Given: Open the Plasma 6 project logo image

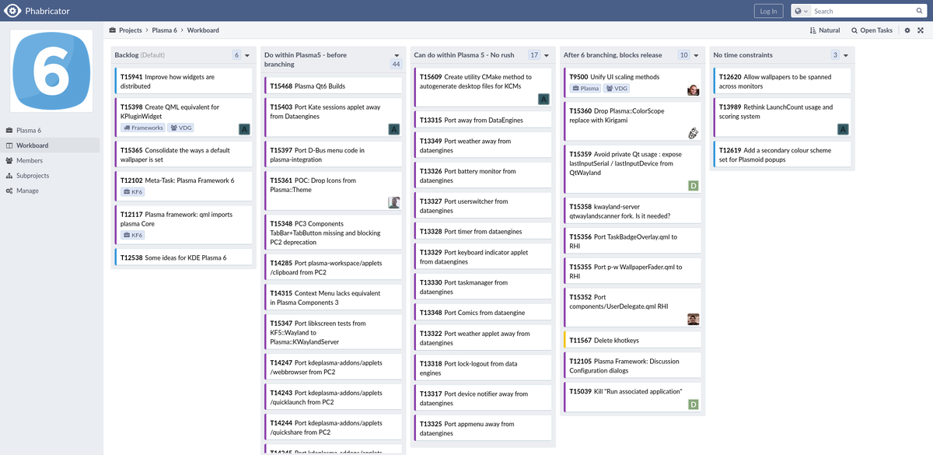Looking at the screenshot, I should click(x=51, y=71).
